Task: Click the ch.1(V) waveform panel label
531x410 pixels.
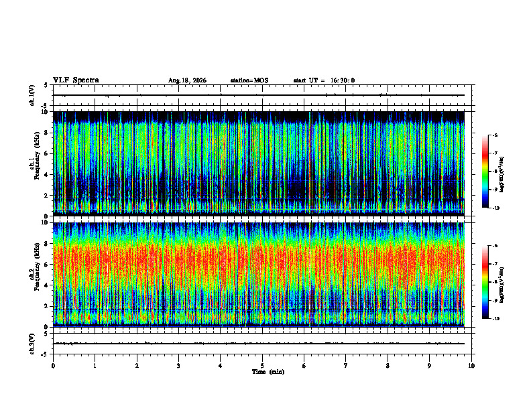Action: [x=32, y=95]
